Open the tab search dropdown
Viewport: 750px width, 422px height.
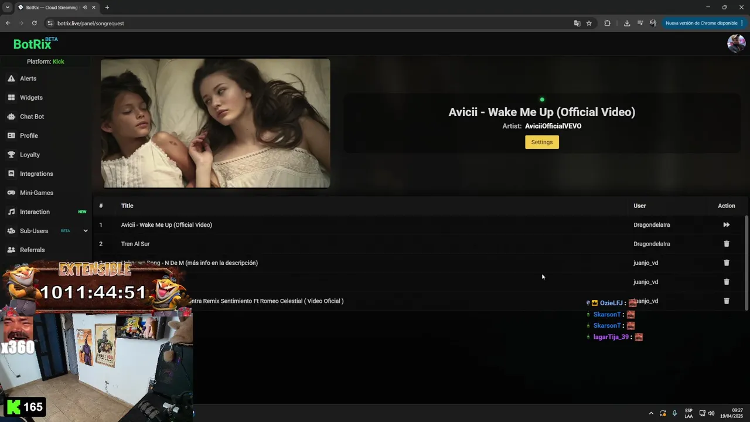[x=7, y=8]
